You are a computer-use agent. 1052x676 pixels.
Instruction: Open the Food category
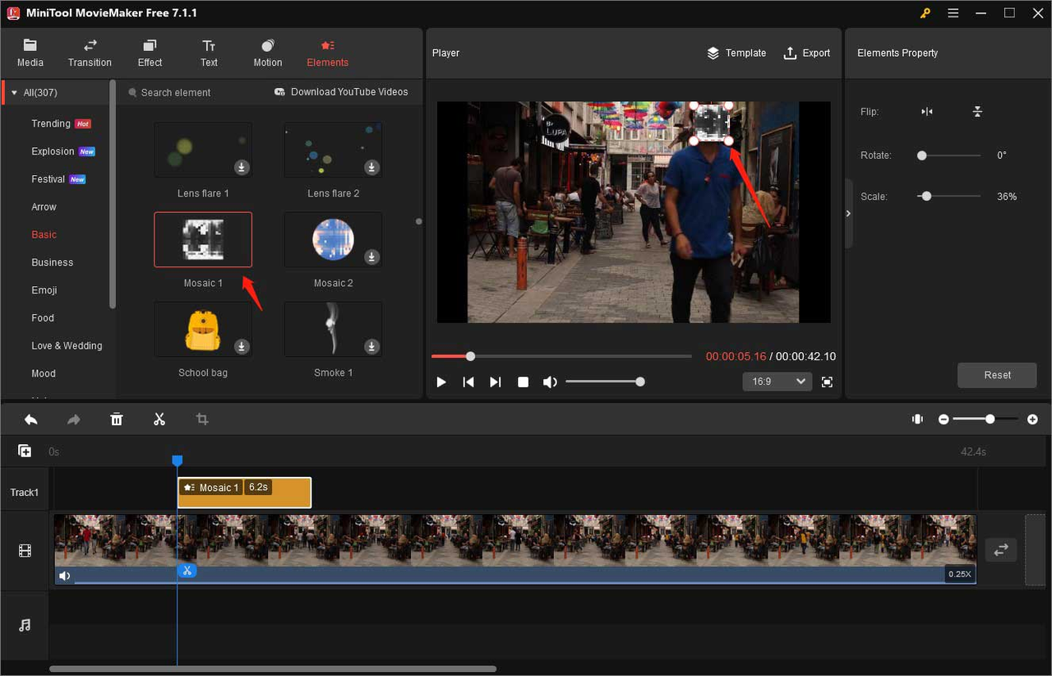pos(43,318)
